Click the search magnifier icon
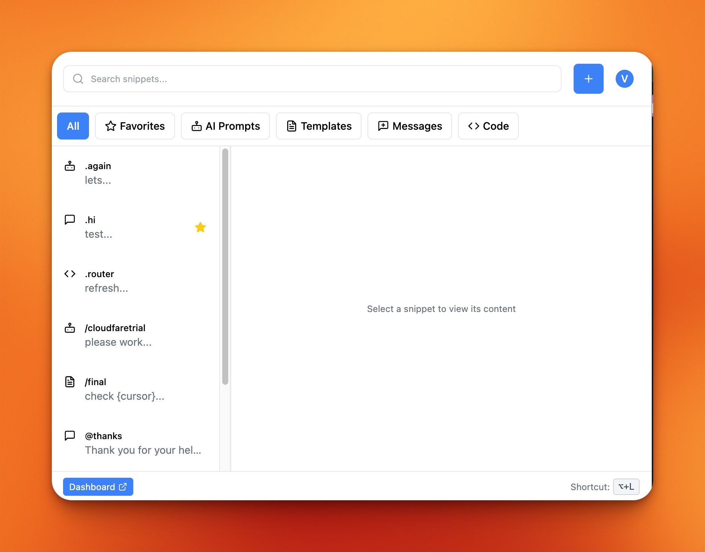705x552 pixels. tap(78, 79)
